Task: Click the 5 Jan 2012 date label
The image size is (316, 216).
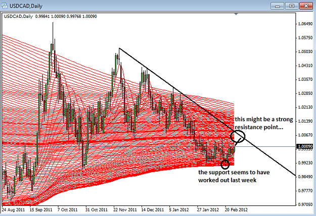Action: tap(179, 210)
